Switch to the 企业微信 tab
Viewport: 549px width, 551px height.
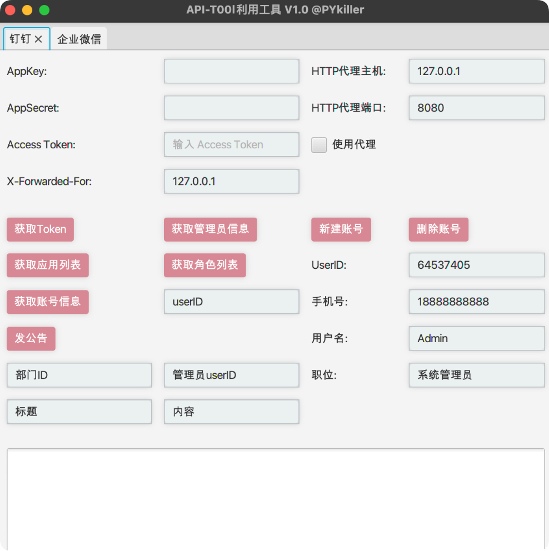click(79, 39)
